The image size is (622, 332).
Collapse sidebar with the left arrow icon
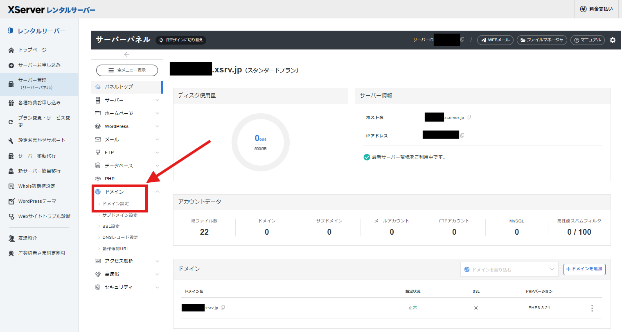click(x=127, y=54)
